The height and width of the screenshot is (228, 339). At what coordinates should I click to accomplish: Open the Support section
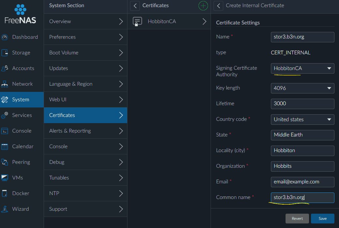click(86, 209)
